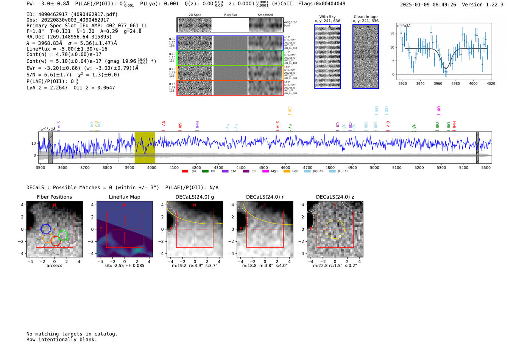Open the With Sky cutout image
The height and width of the screenshot is (360, 530).
[x=327, y=56]
